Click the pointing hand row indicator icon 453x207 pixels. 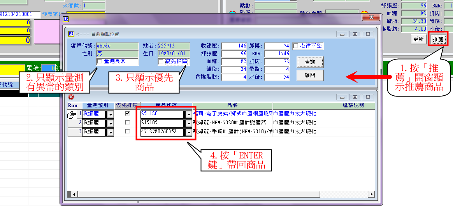[72, 114]
